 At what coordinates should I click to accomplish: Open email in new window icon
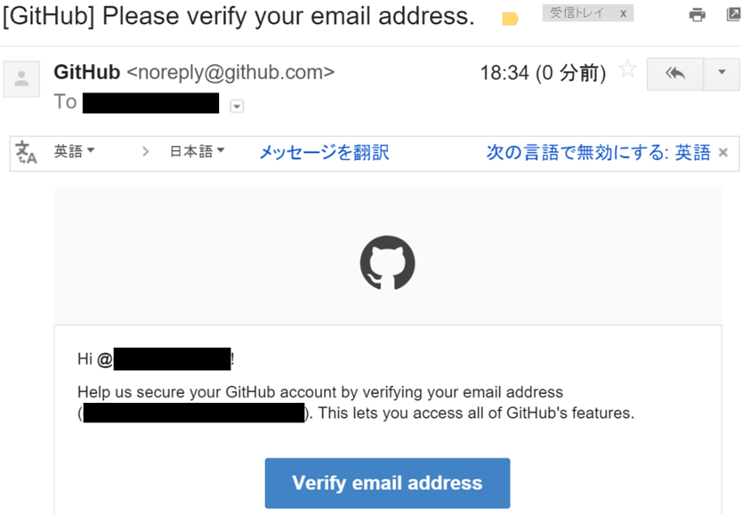pyautogui.click(x=734, y=14)
